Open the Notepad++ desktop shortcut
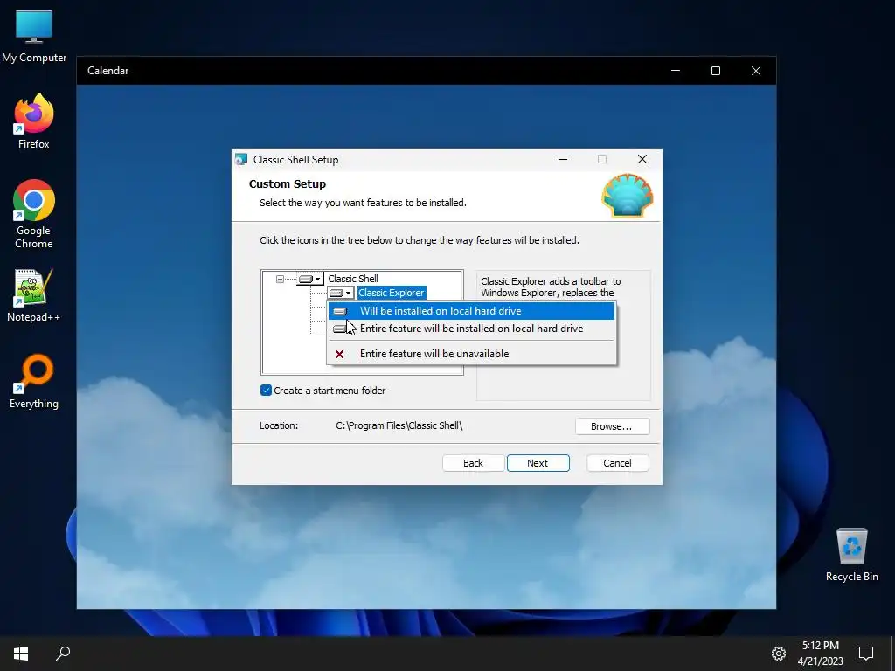 click(34, 295)
